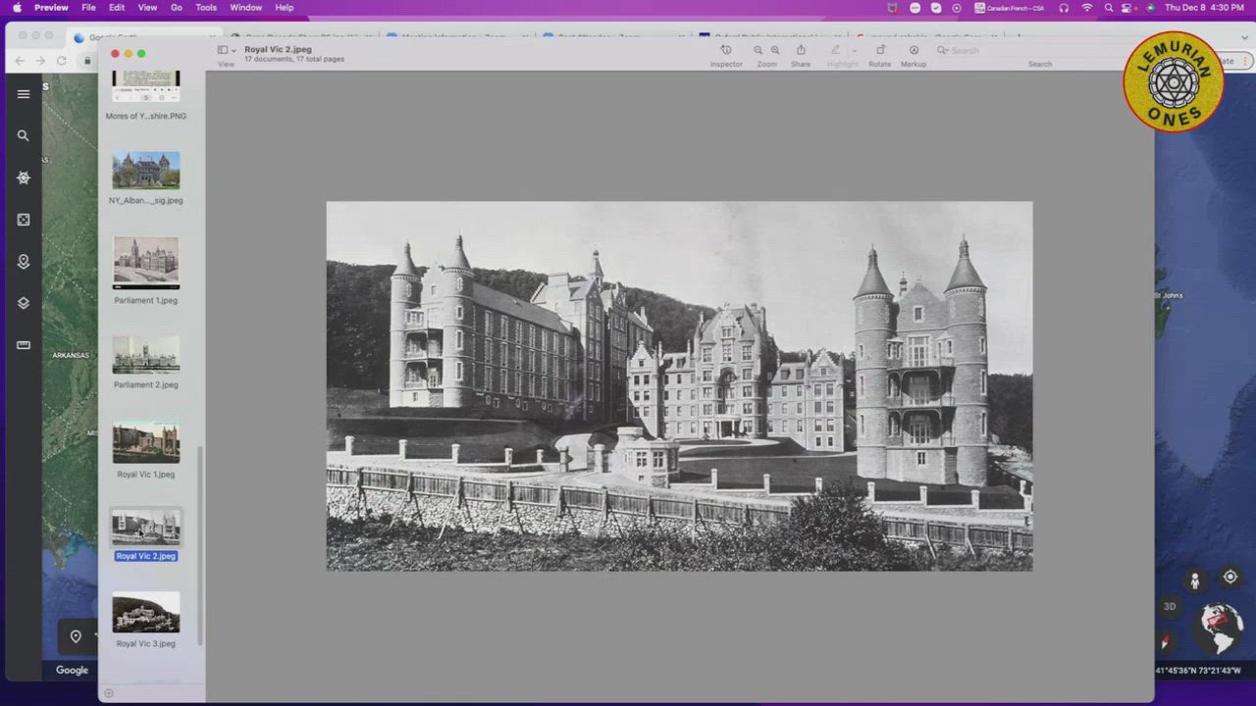Open the Share icon in toolbar

[x=801, y=50]
